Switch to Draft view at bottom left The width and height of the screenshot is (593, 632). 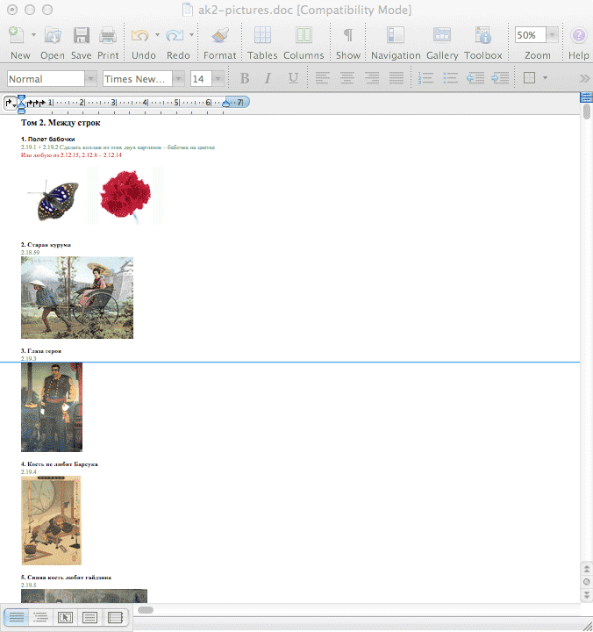point(16,618)
